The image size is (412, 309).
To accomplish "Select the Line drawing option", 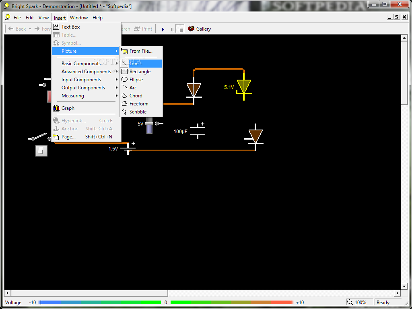I will pos(141,63).
